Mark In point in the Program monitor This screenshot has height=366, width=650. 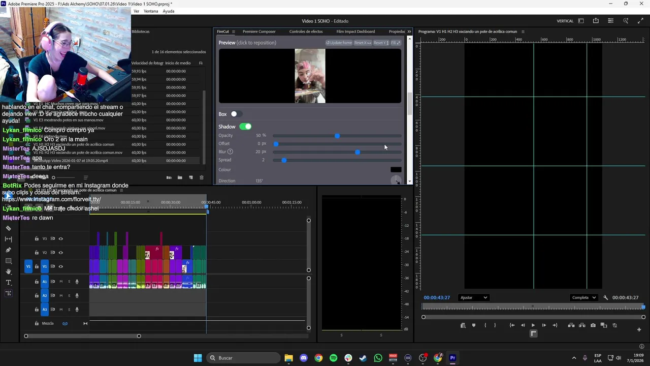(485, 325)
